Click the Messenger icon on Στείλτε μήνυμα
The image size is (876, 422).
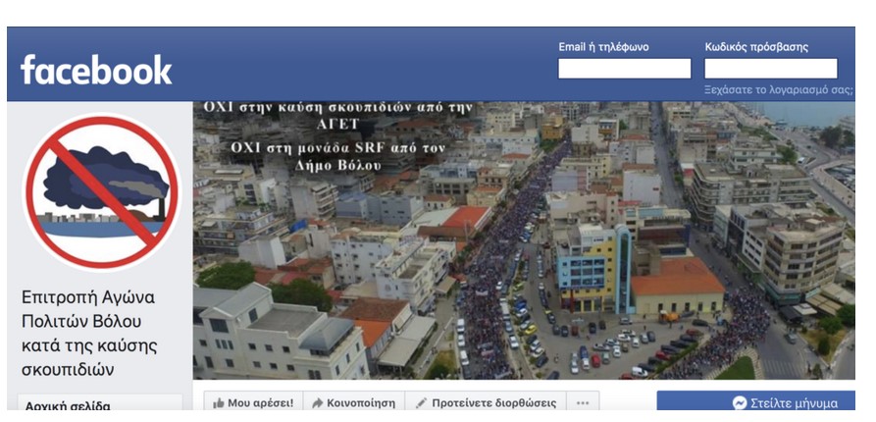739,403
